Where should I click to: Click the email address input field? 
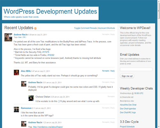pos(136,69)
